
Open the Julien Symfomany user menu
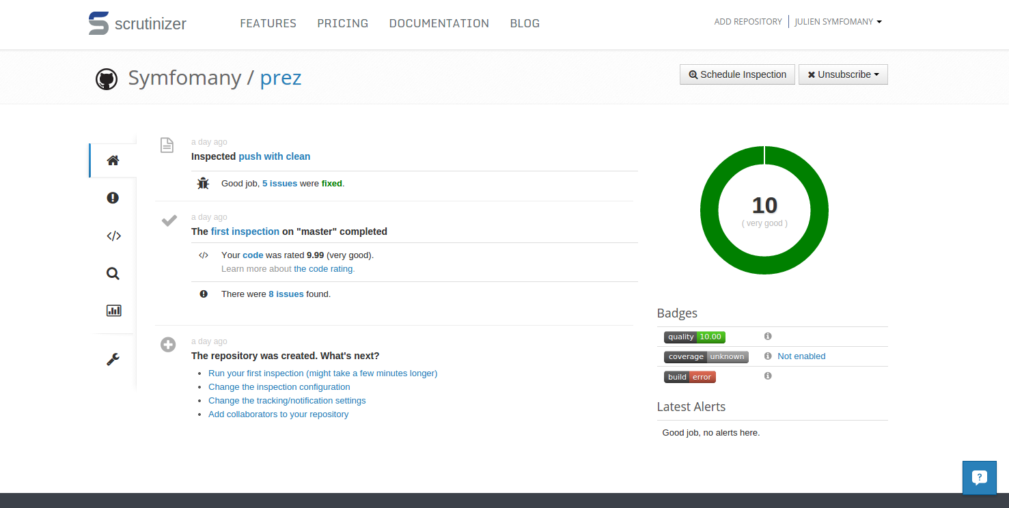tap(838, 22)
